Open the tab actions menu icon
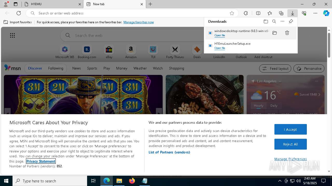Viewport: 332px width, 186px height. [16, 4]
